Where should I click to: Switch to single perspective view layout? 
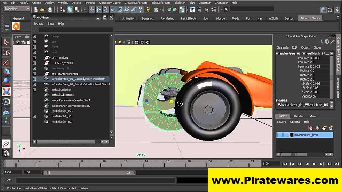point(6,143)
